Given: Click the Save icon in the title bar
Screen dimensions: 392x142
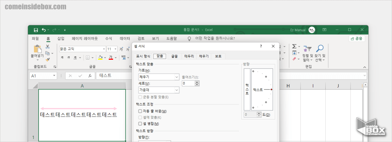Looking at the screenshot, I should [x=36, y=30].
